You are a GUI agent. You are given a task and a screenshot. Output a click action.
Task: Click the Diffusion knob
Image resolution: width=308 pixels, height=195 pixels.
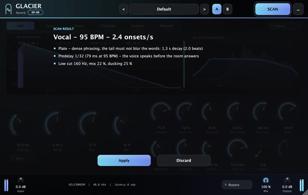pos(161,112)
